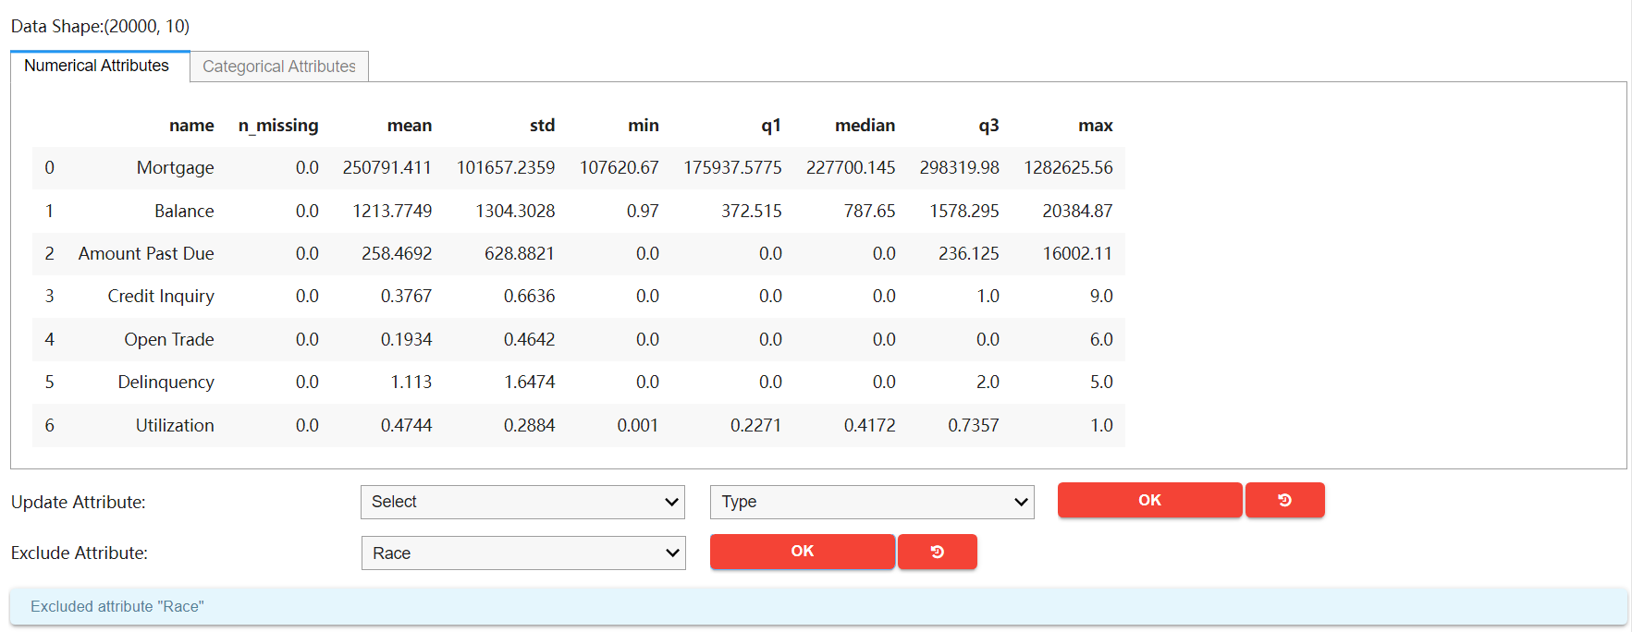Select the Mortgage row name cell

175,168
